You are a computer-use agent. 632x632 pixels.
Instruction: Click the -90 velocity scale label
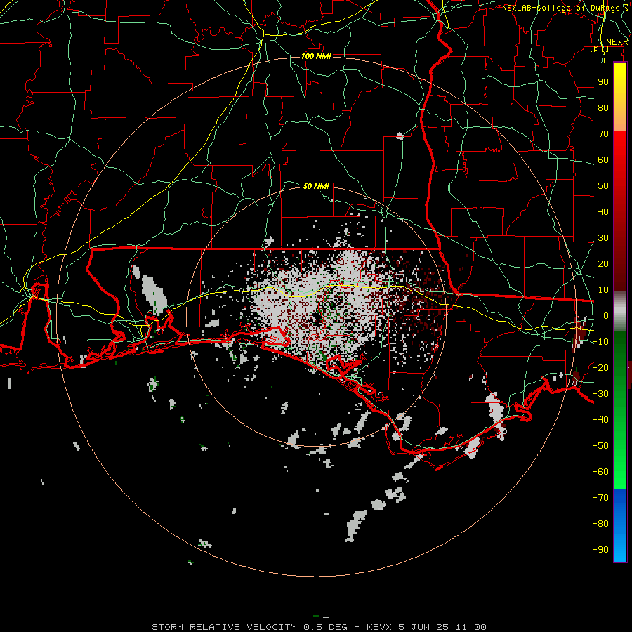tap(600, 550)
